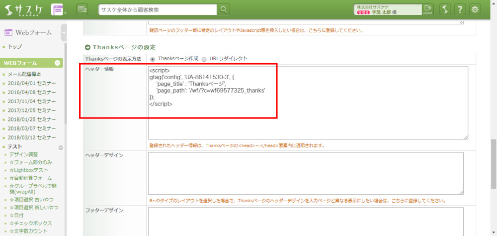Open the purple Web form module icon
497x236 pixels.
tap(58, 9)
